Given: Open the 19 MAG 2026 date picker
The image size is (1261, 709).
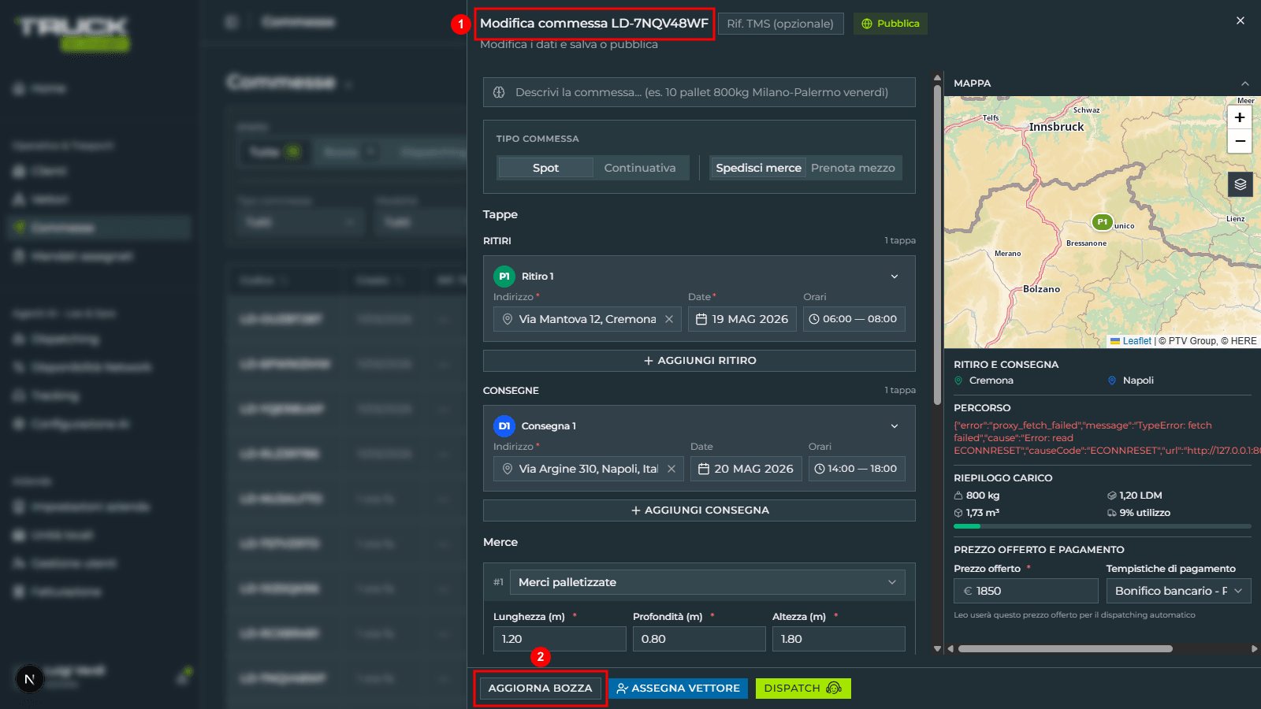Looking at the screenshot, I should 742,319.
